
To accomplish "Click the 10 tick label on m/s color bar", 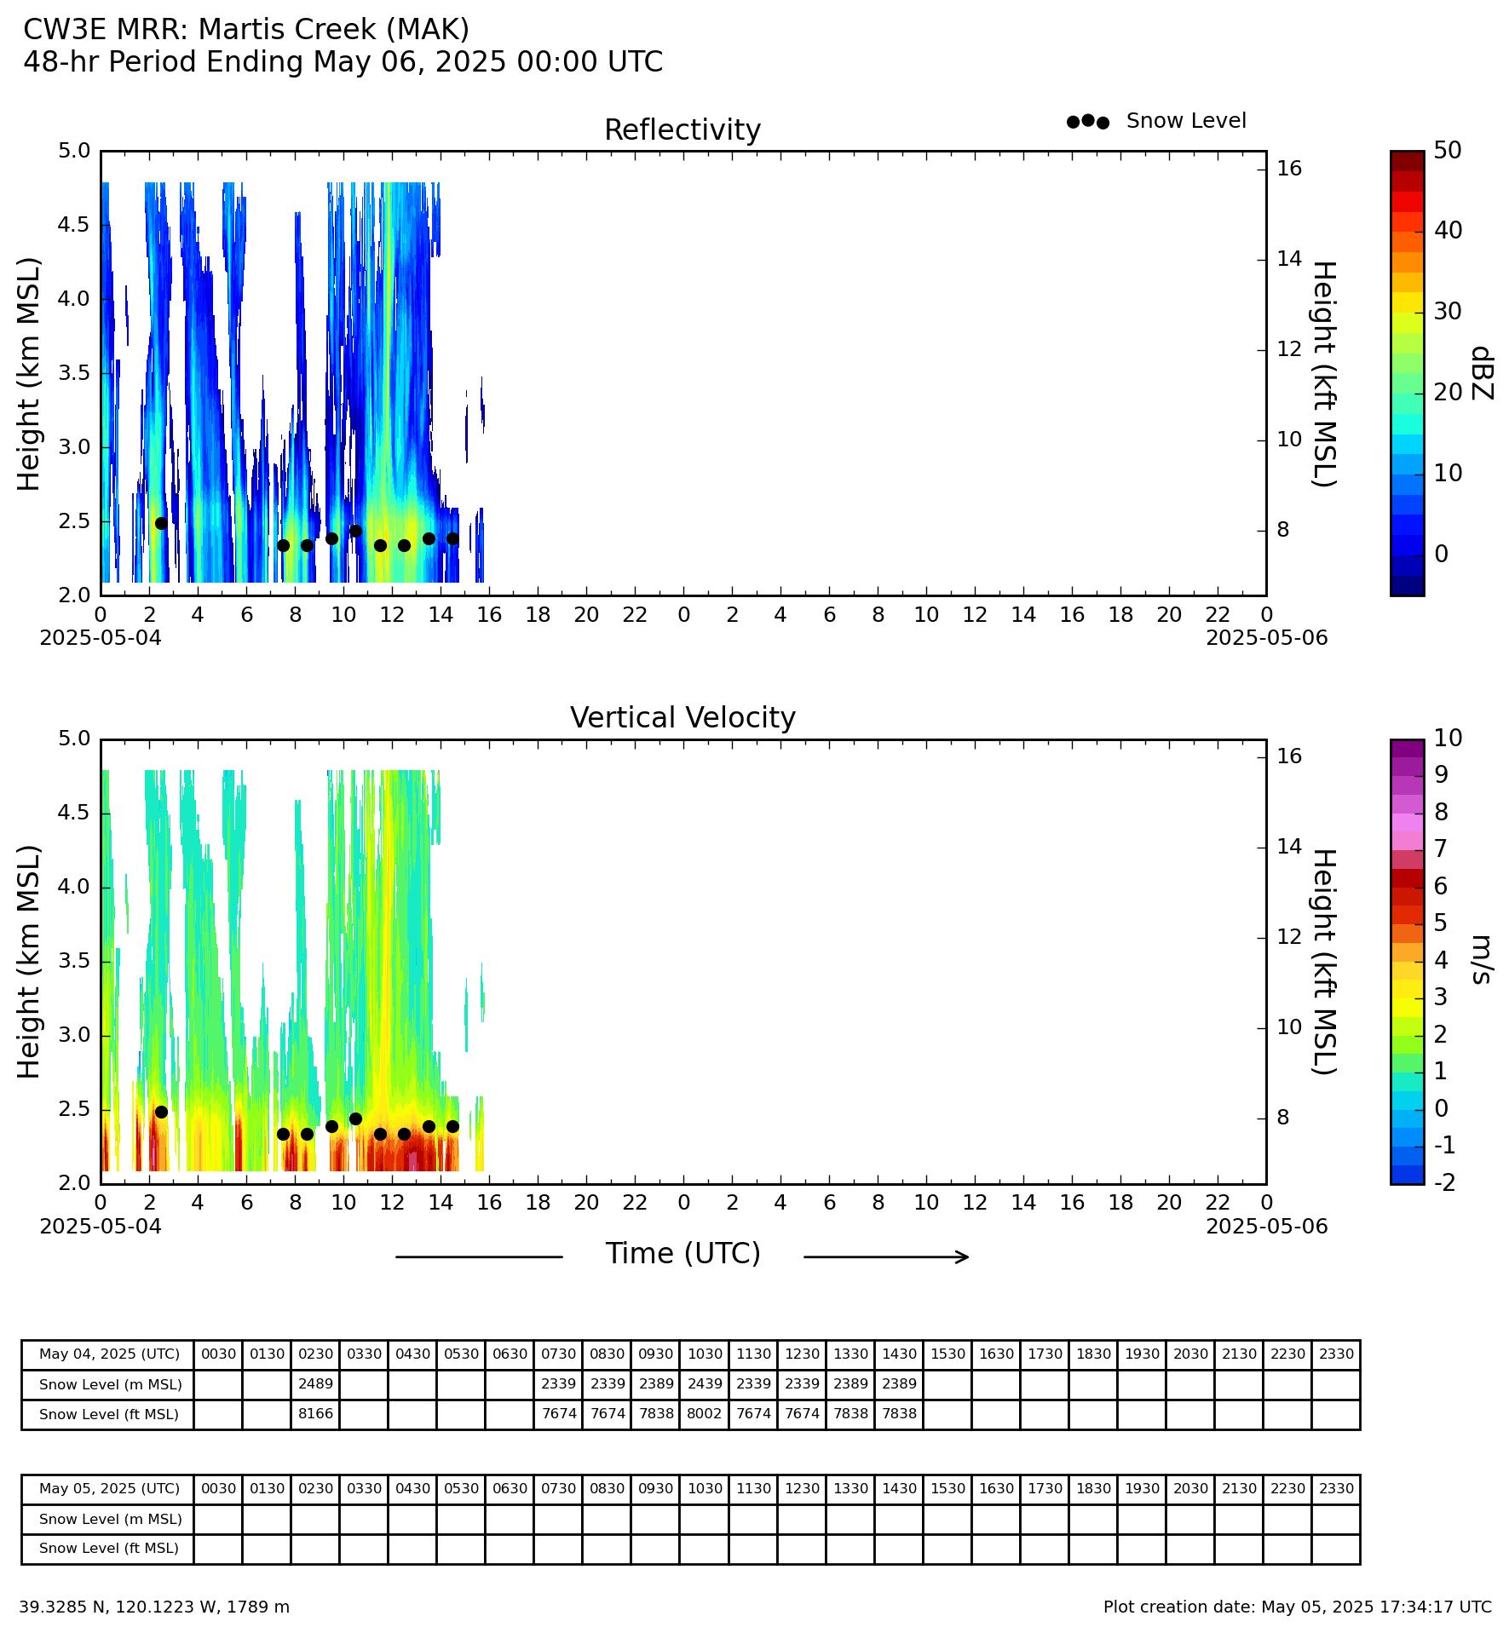I will (1447, 739).
